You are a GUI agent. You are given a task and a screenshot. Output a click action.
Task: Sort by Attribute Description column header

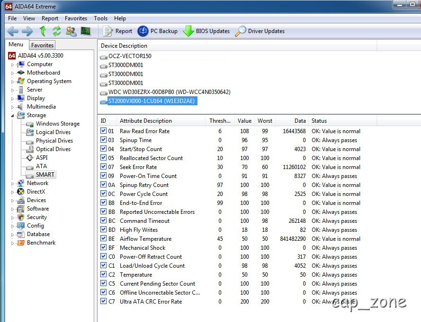[161, 121]
